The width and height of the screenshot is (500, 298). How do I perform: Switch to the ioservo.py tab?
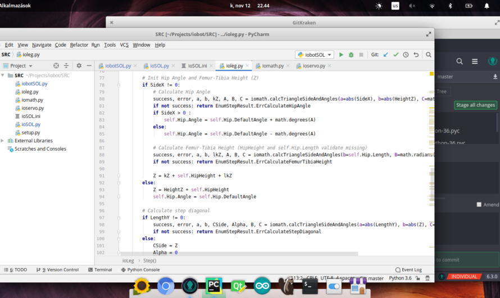point(314,66)
